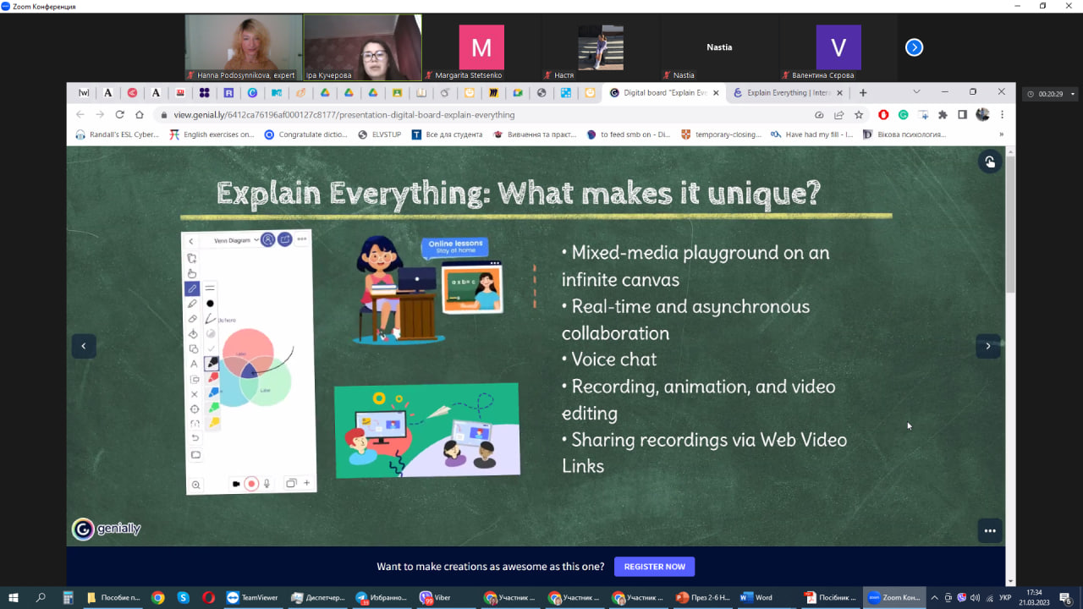Go to the browser home page
Viewport: 1083px width, 609px height.
click(x=140, y=115)
